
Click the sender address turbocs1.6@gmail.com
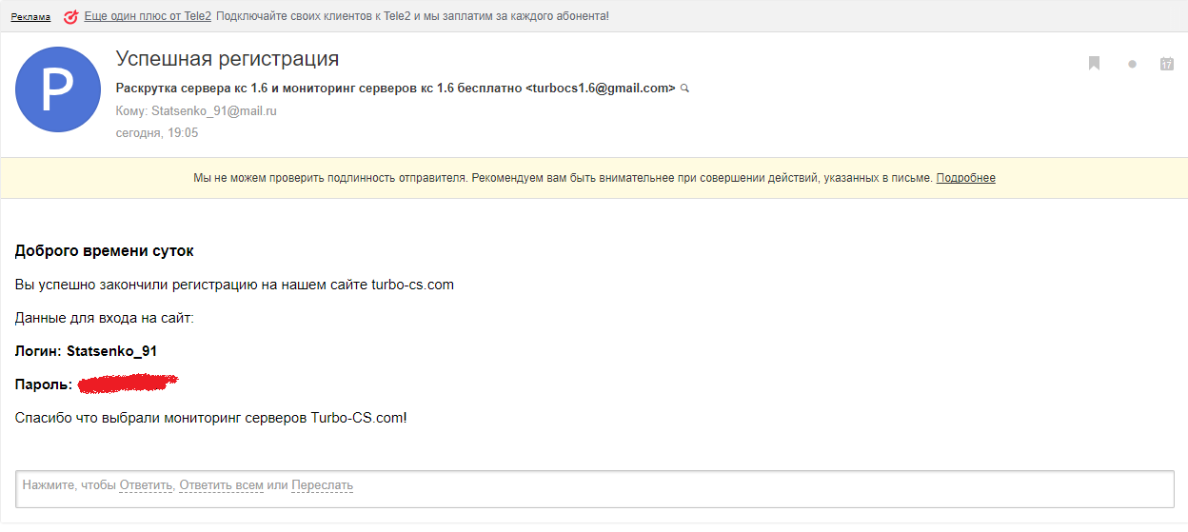click(x=600, y=88)
